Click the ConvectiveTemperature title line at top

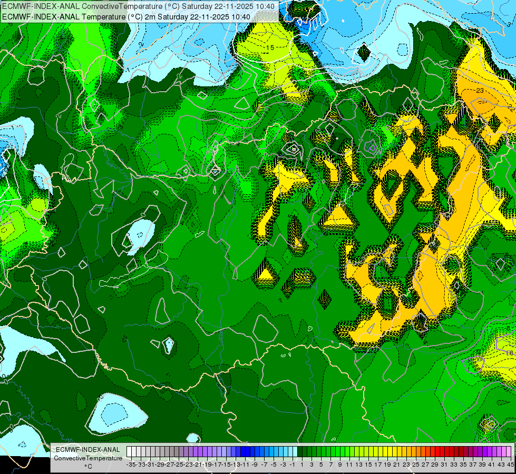coord(138,6)
